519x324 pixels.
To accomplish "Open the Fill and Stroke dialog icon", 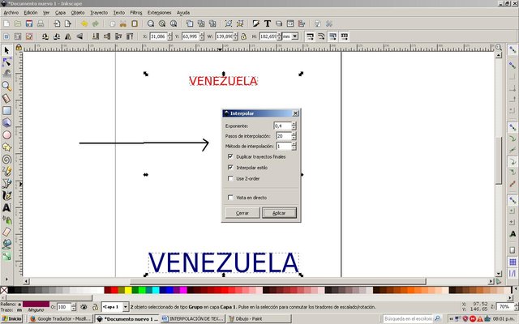I will tap(256, 23).
